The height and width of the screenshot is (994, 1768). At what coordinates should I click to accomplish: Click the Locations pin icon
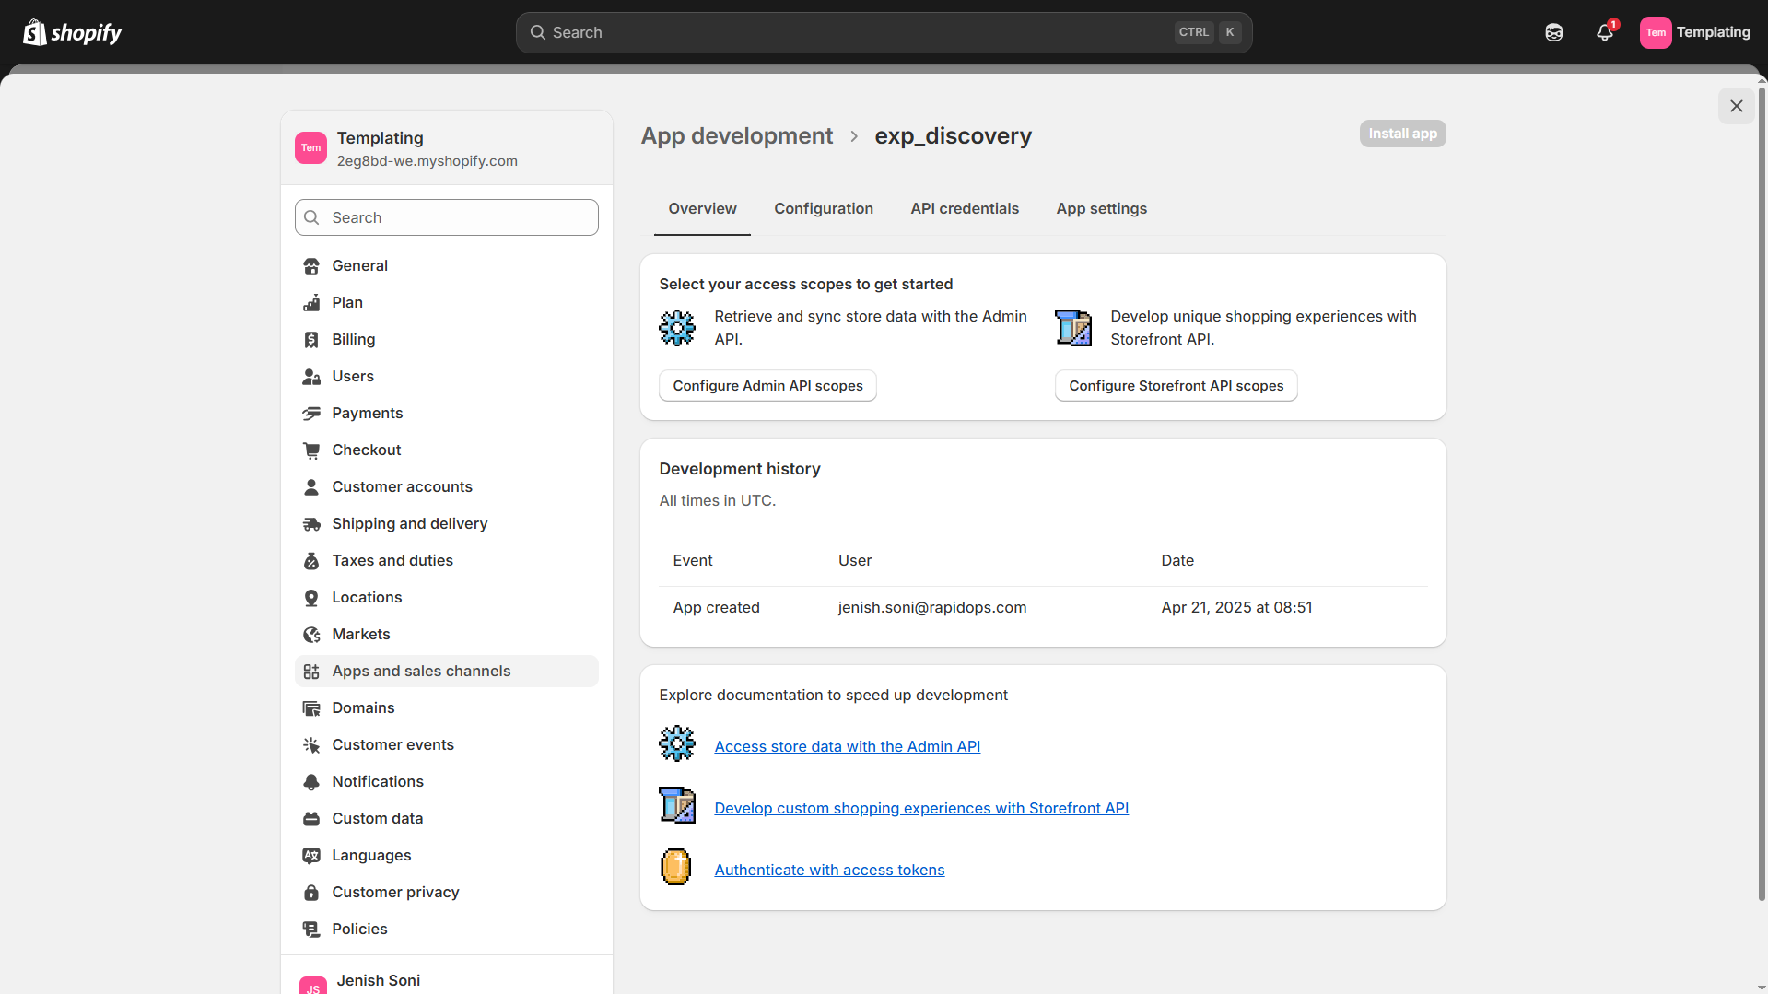[x=311, y=598]
